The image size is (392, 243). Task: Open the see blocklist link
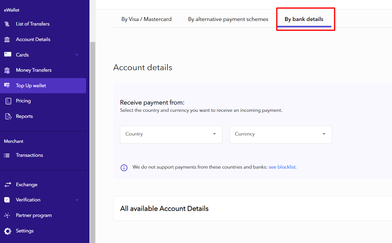282,167
